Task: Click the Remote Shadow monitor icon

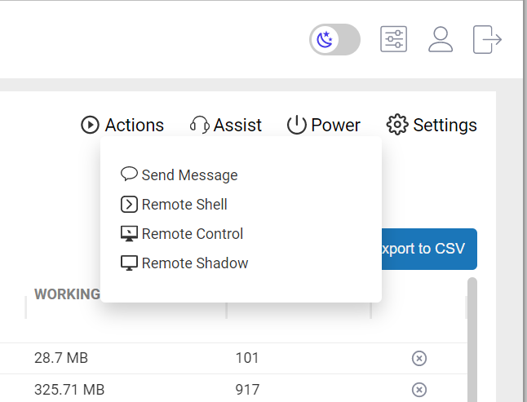Action: tap(129, 263)
